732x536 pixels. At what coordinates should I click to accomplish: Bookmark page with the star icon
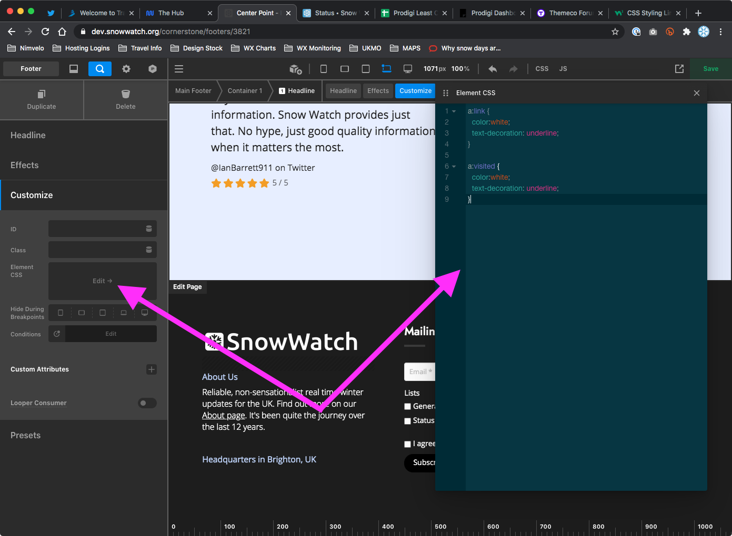click(615, 32)
